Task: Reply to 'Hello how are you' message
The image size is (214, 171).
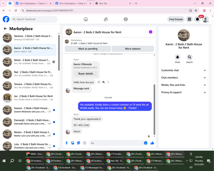Action: (x=104, y=82)
